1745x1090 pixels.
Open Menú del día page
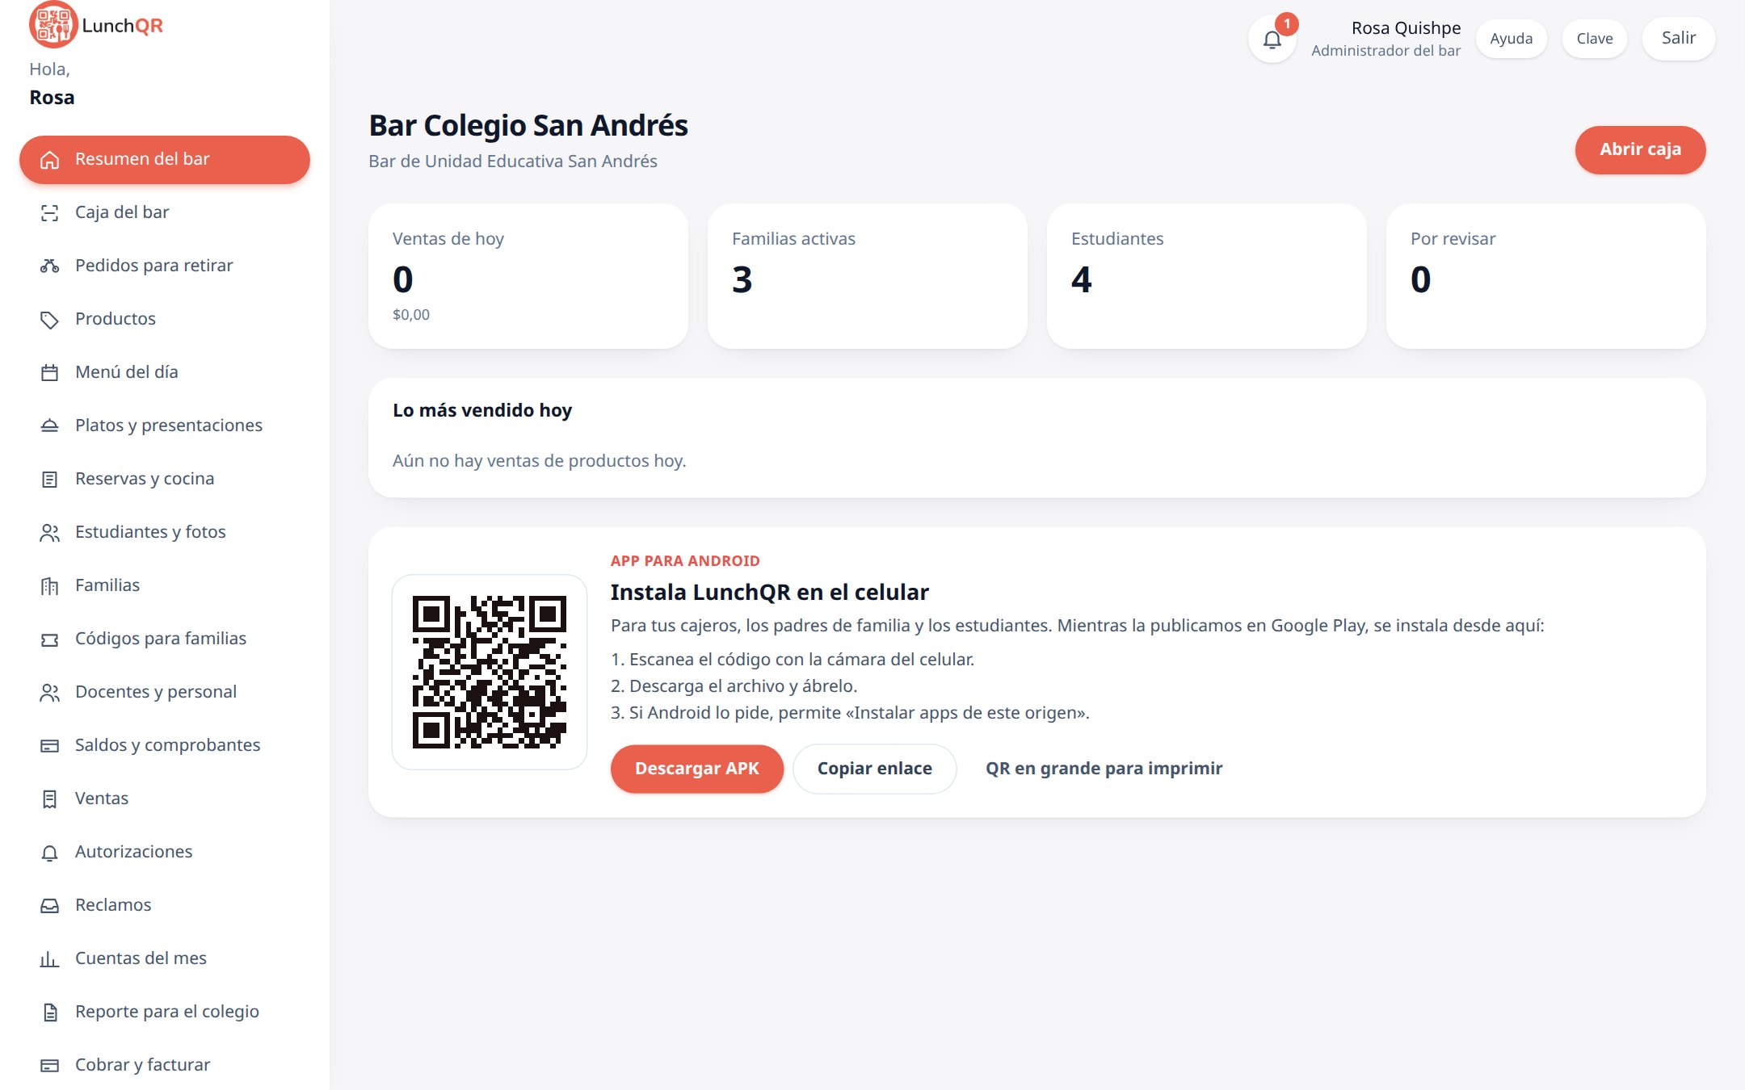click(165, 372)
